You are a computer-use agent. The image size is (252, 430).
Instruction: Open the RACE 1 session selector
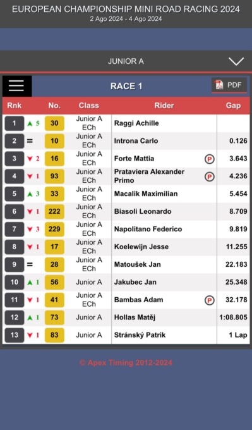click(126, 86)
